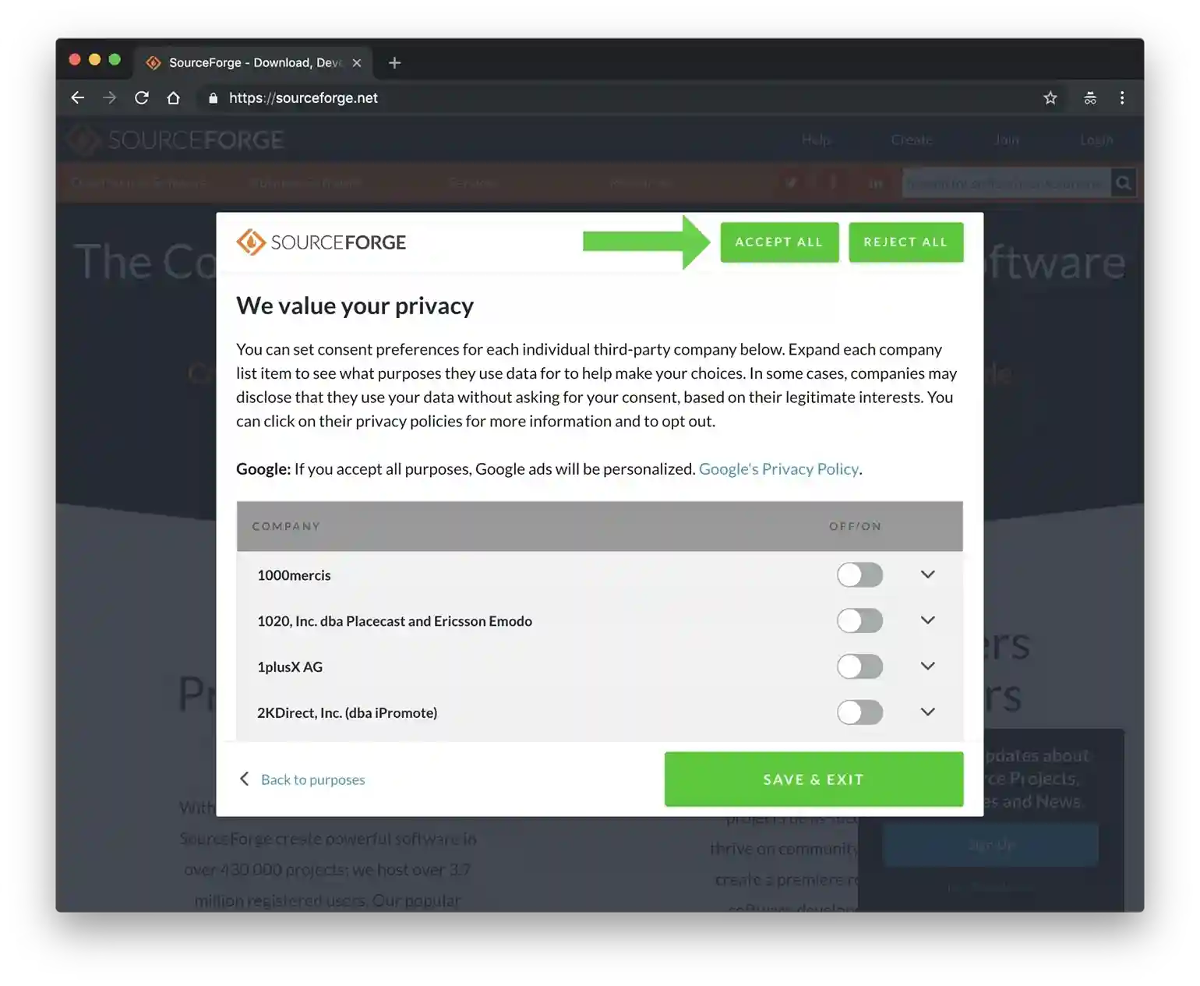Click Back to purposes link
The image size is (1200, 986).
312,779
